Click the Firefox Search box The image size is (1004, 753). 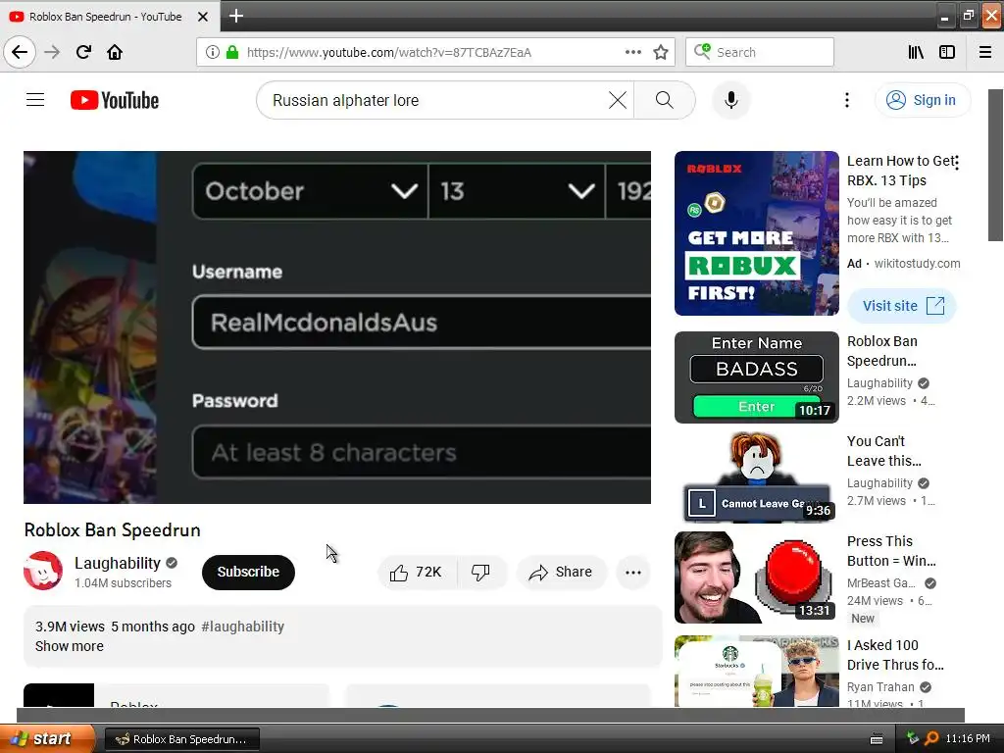760,52
